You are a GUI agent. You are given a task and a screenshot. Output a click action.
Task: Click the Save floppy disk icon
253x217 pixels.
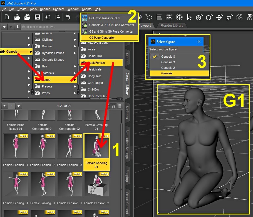[37, 17]
